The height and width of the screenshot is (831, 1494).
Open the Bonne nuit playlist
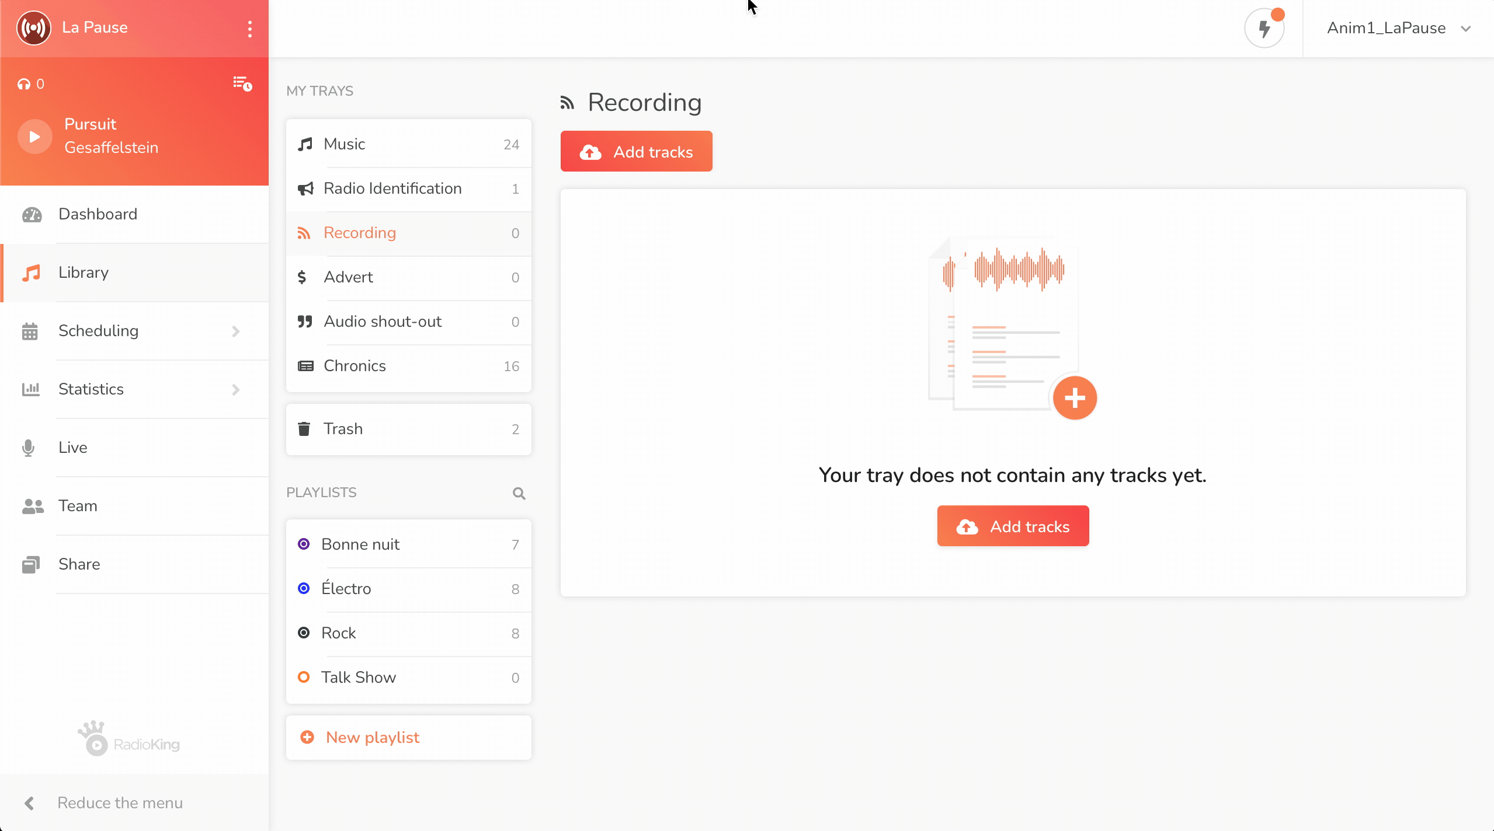(x=409, y=544)
